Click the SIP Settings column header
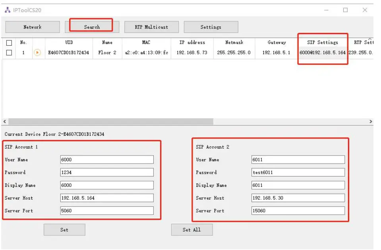 [x=323, y=42]
